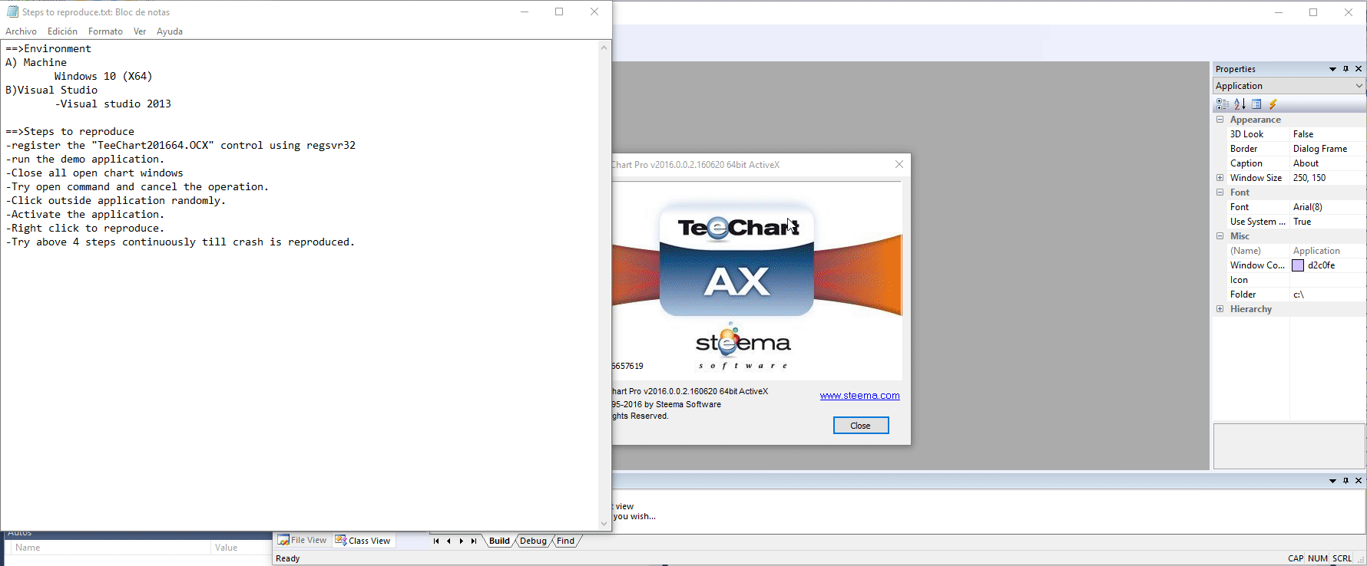The height and width of the screenshot is (566, 1367).
Task: Click the Alphabetical sort icon in Properties
Action: (x=1240, y=104)
